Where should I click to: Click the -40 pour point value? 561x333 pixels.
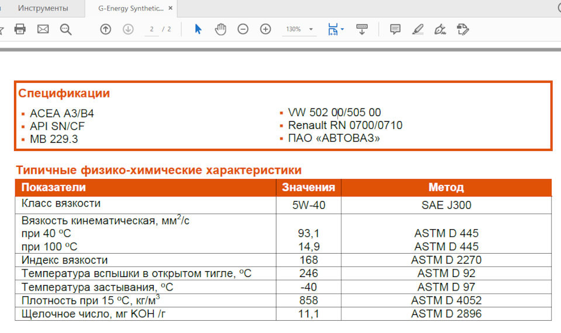point(309,287)
